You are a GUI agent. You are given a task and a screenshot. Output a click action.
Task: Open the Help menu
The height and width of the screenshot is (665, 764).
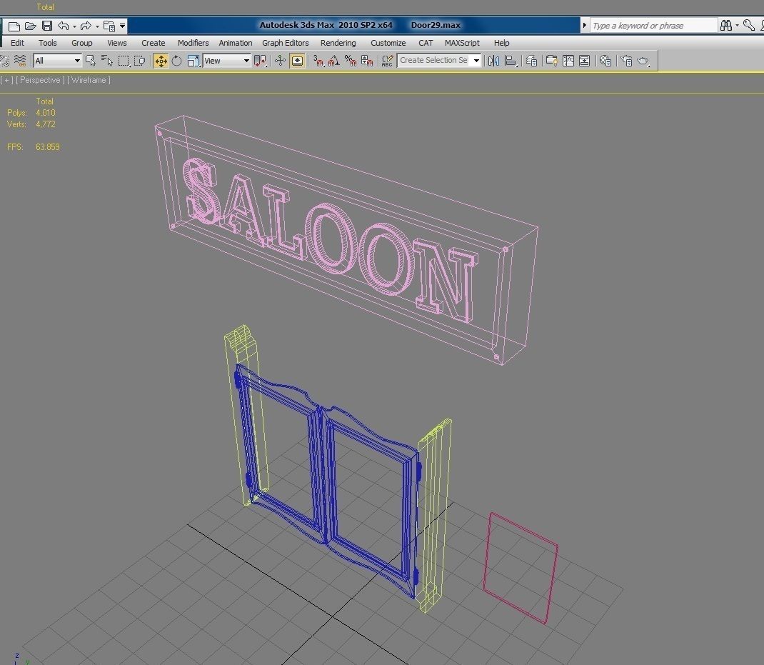(x=501, y=43)
